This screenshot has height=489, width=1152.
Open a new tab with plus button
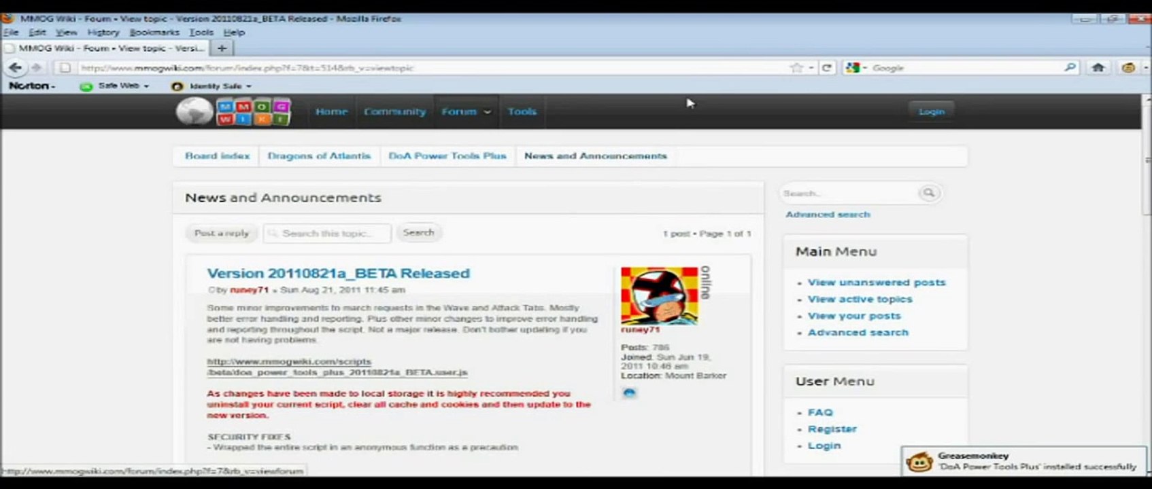pyautogui.click(x=222, y=48)
